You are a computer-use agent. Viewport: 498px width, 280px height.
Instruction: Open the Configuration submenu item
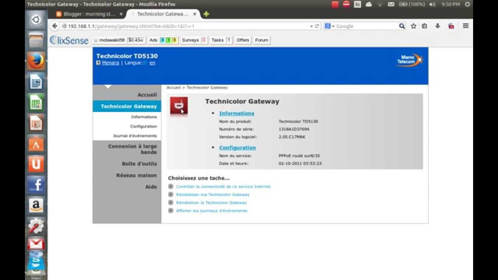point(144,126)
